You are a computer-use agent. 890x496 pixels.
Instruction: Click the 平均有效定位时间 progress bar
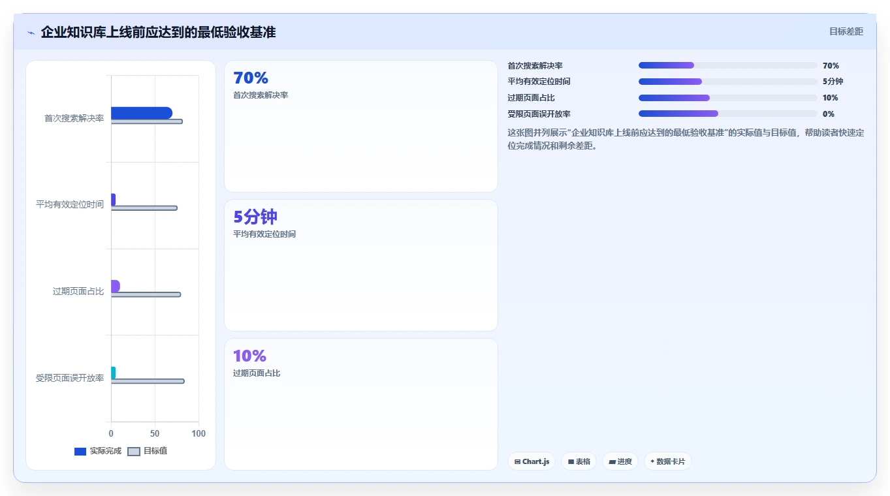pyautogui.click(x=727, y=82)
